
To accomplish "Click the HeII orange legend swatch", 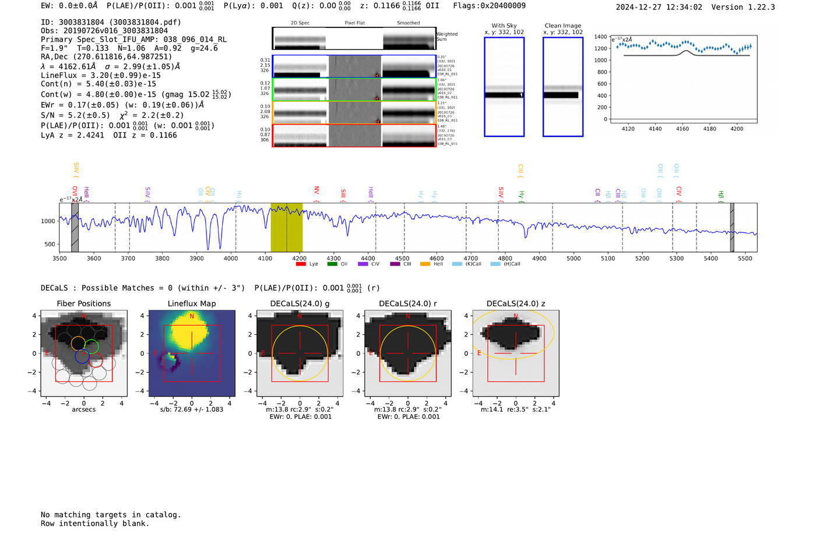I will pyautogui.click(x=425, y=264).
